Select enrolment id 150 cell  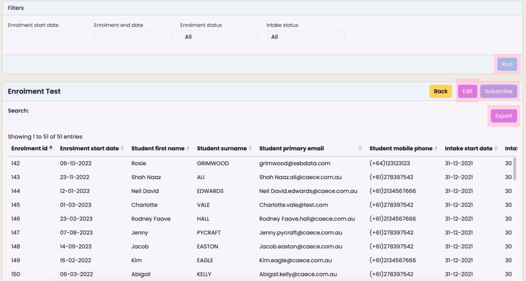pyautogui.click(x=15, y=274)
